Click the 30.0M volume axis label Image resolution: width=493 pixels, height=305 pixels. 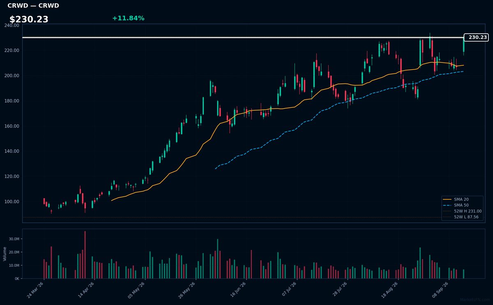click(x=14, y=239)
